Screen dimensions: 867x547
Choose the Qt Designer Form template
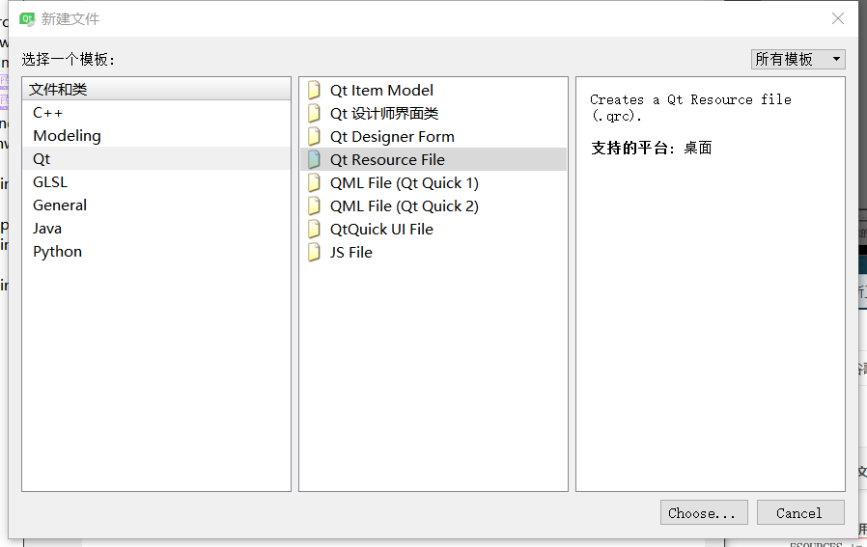tap(433, 136)
